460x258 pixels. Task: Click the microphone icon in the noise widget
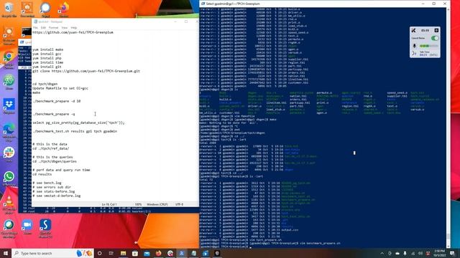click(415, 46)
